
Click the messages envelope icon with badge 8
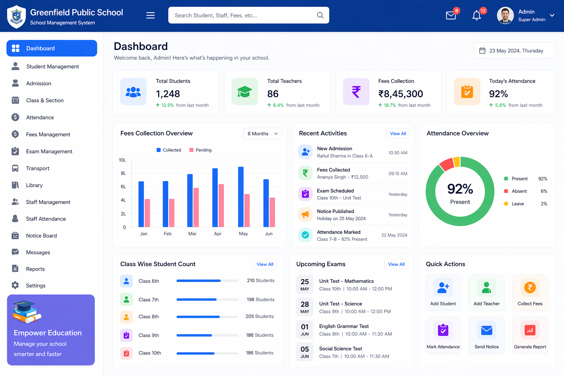pos(451,15)
